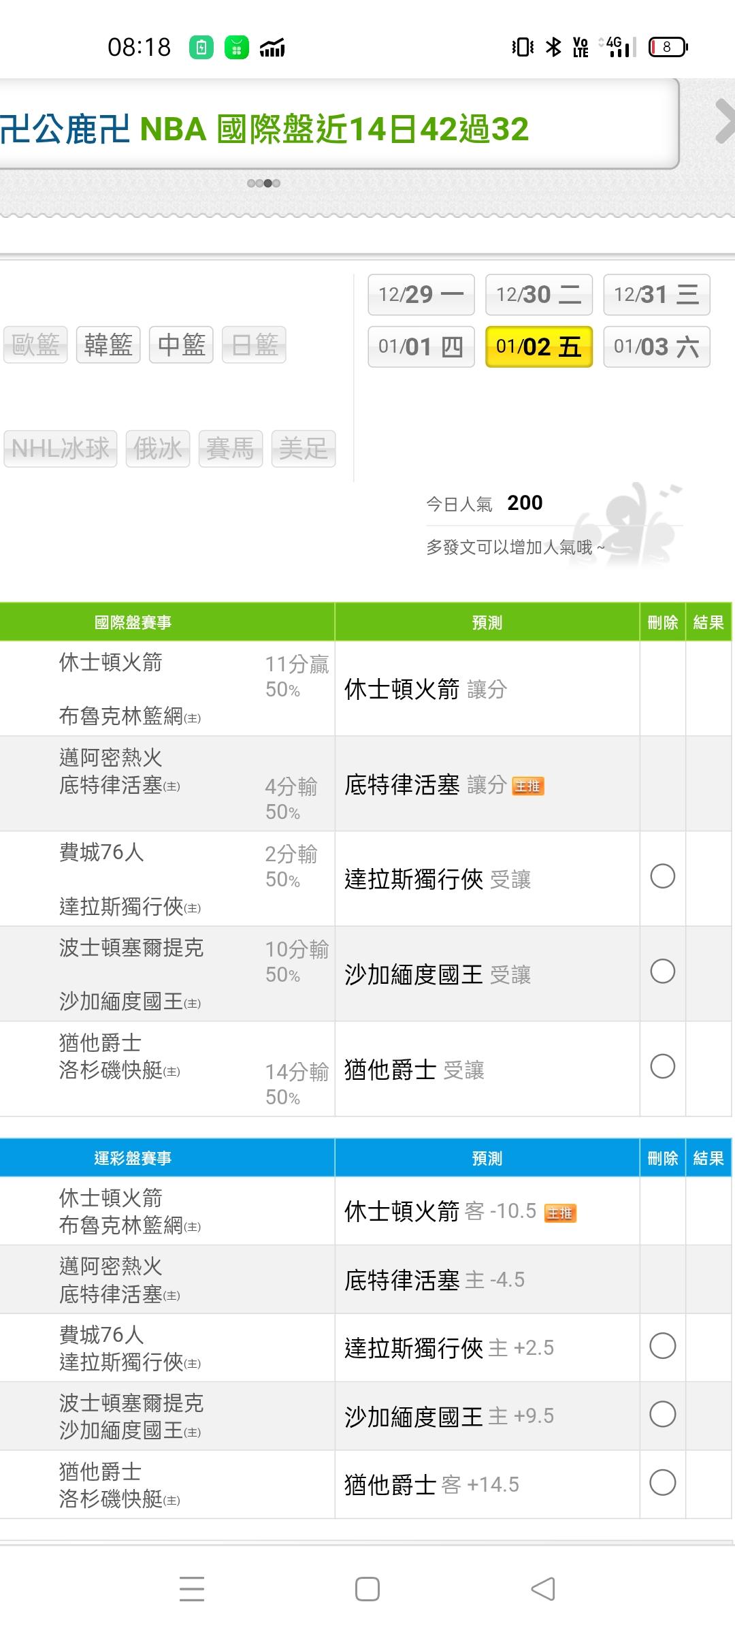Open the 韓籃 league category

coord(108,345)
